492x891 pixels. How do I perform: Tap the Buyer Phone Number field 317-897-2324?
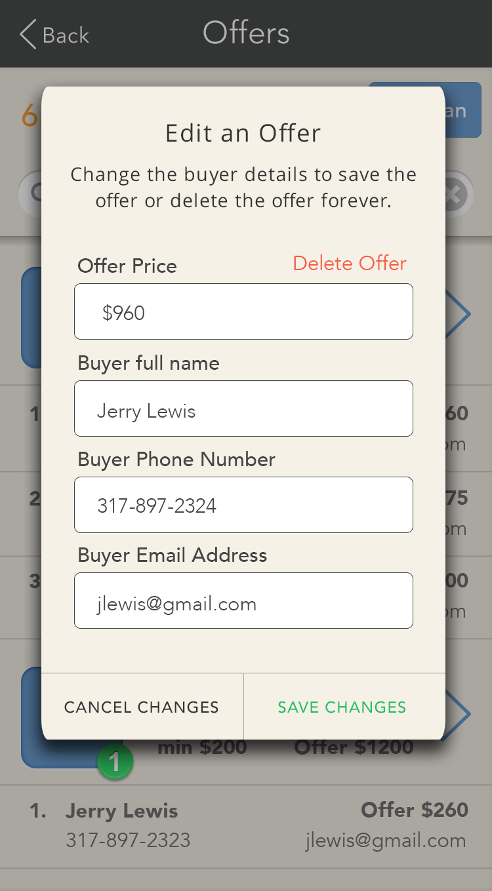click(243, 505)
